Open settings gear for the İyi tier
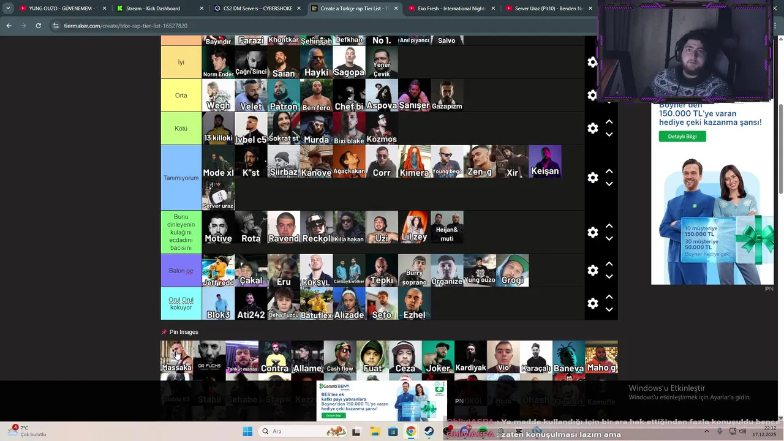Image resolution: width=784 pixels, height=441 pixels. point(592,62)
